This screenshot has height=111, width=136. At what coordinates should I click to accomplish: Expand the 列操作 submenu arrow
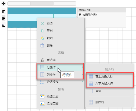click(x=82, y=74)
